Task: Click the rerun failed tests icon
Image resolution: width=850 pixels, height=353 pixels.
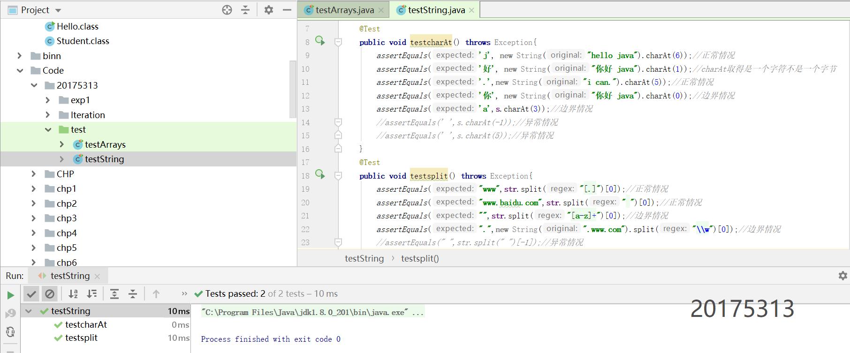Action: click(10, 314)
